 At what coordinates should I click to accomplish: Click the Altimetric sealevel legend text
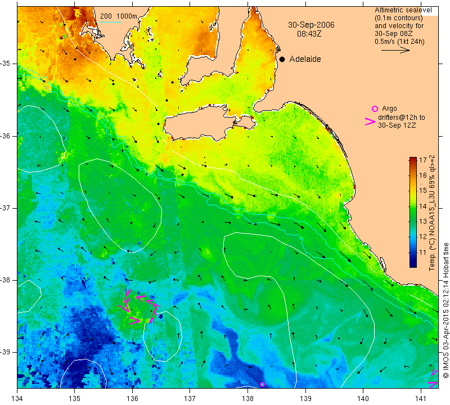(403, 10)
